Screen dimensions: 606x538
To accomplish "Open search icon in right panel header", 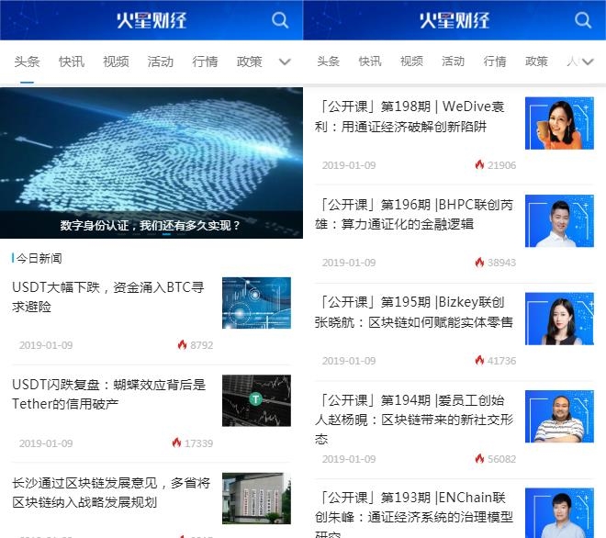I will click(583, 20).
